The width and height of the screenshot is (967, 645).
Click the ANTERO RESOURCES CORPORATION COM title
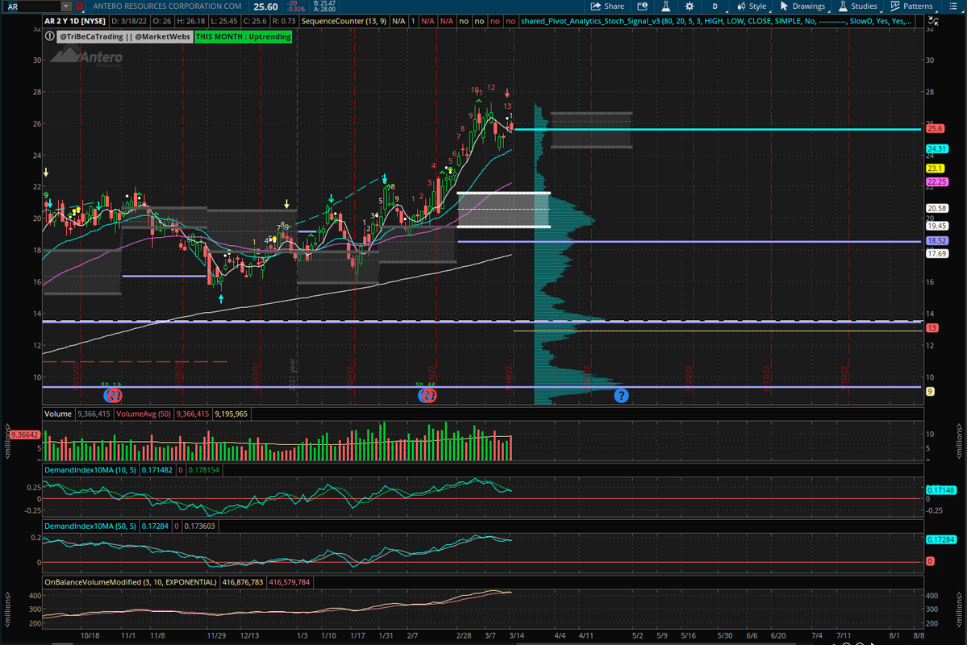click(167, 6)
